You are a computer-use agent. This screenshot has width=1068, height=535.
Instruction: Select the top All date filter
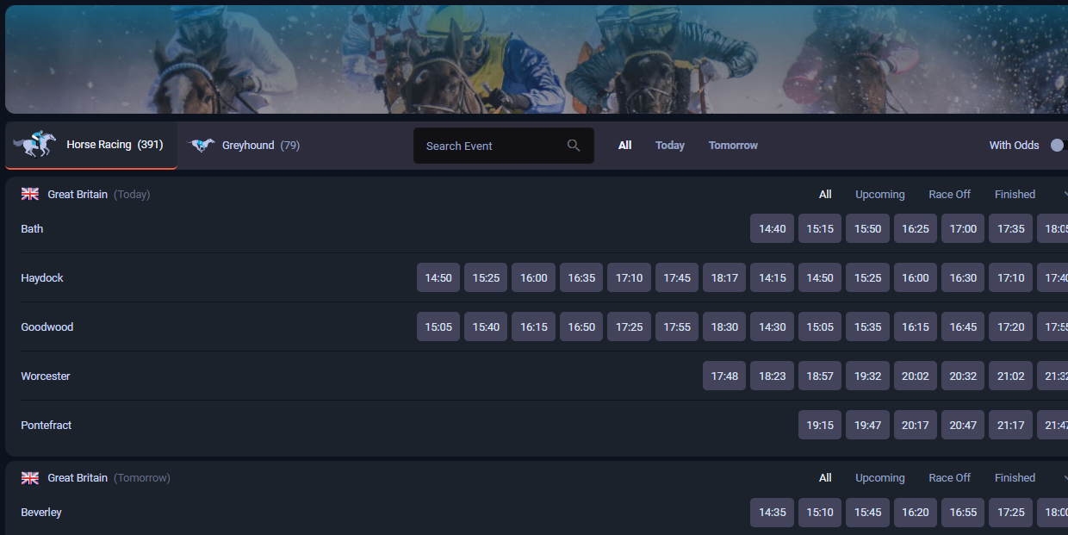tap(625, 146)
